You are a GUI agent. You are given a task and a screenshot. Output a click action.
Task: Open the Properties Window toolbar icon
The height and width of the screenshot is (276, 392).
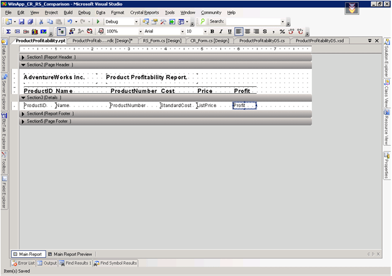(x=154, y=22)
